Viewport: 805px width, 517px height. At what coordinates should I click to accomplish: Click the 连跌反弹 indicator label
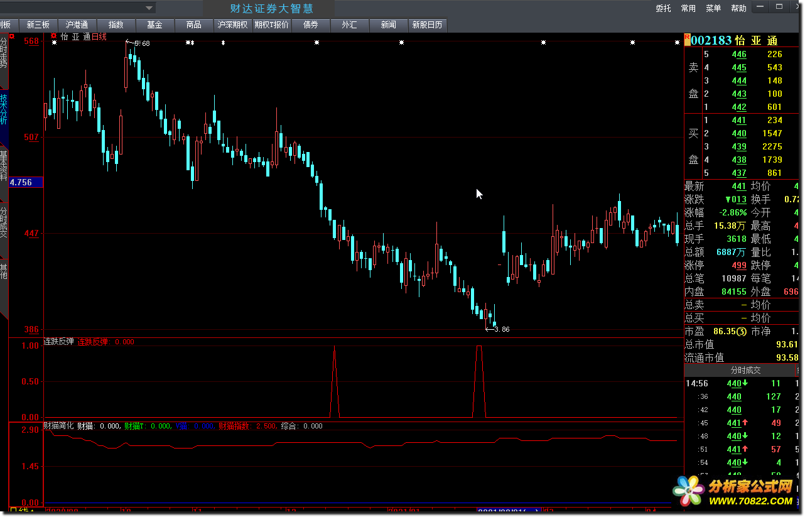[58, 342]
